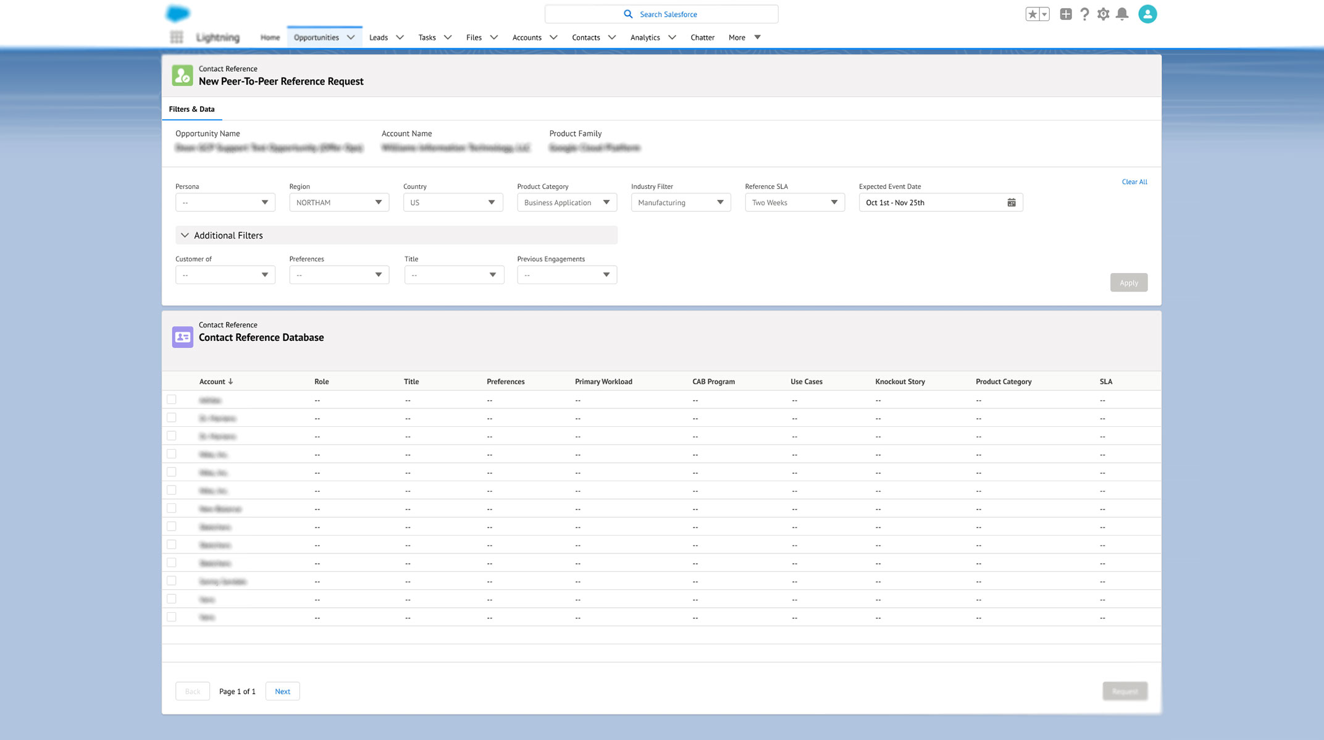Expand the Opportunities tab chevron
Image resolution: width=1324 pixels, height=740 pixels.
tap(351, 37)
